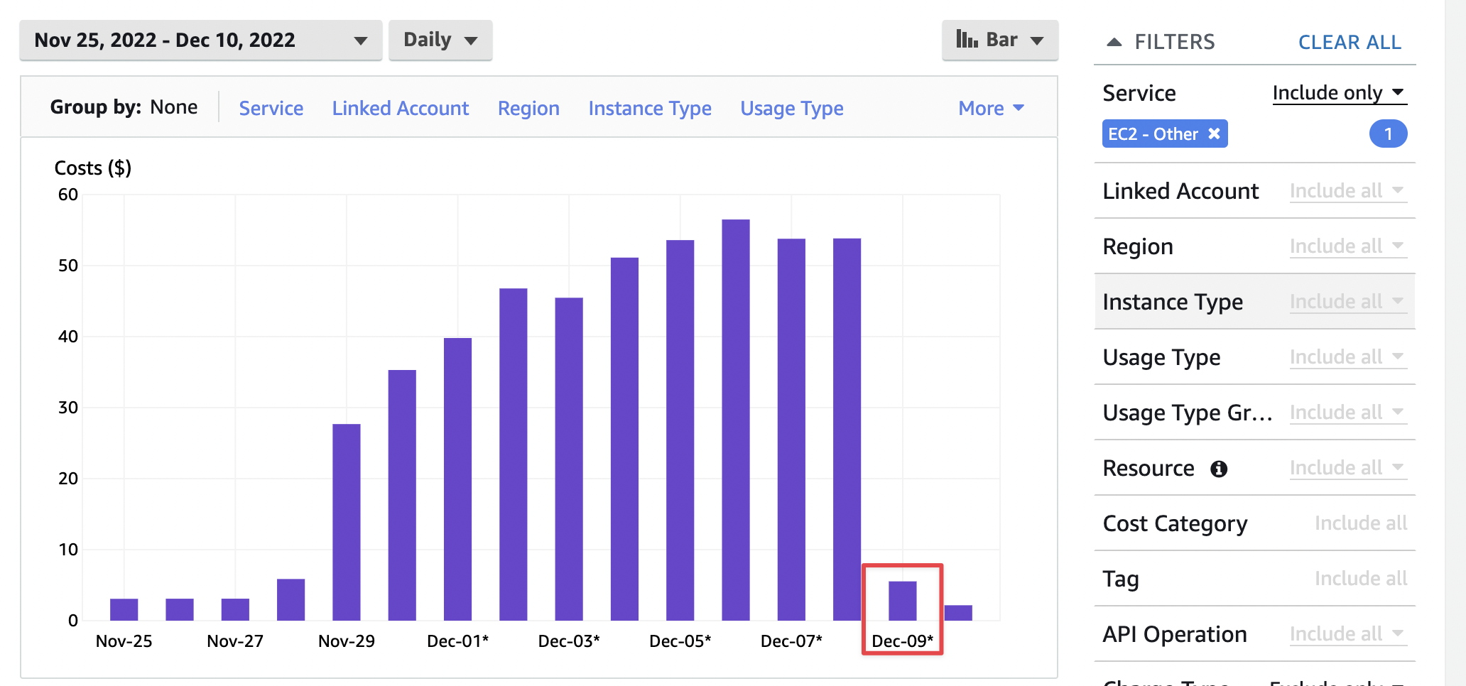Open the date range selector Nov 25 - Dec 10
The width and height of the screenshot is (1466, 686).
201,40
